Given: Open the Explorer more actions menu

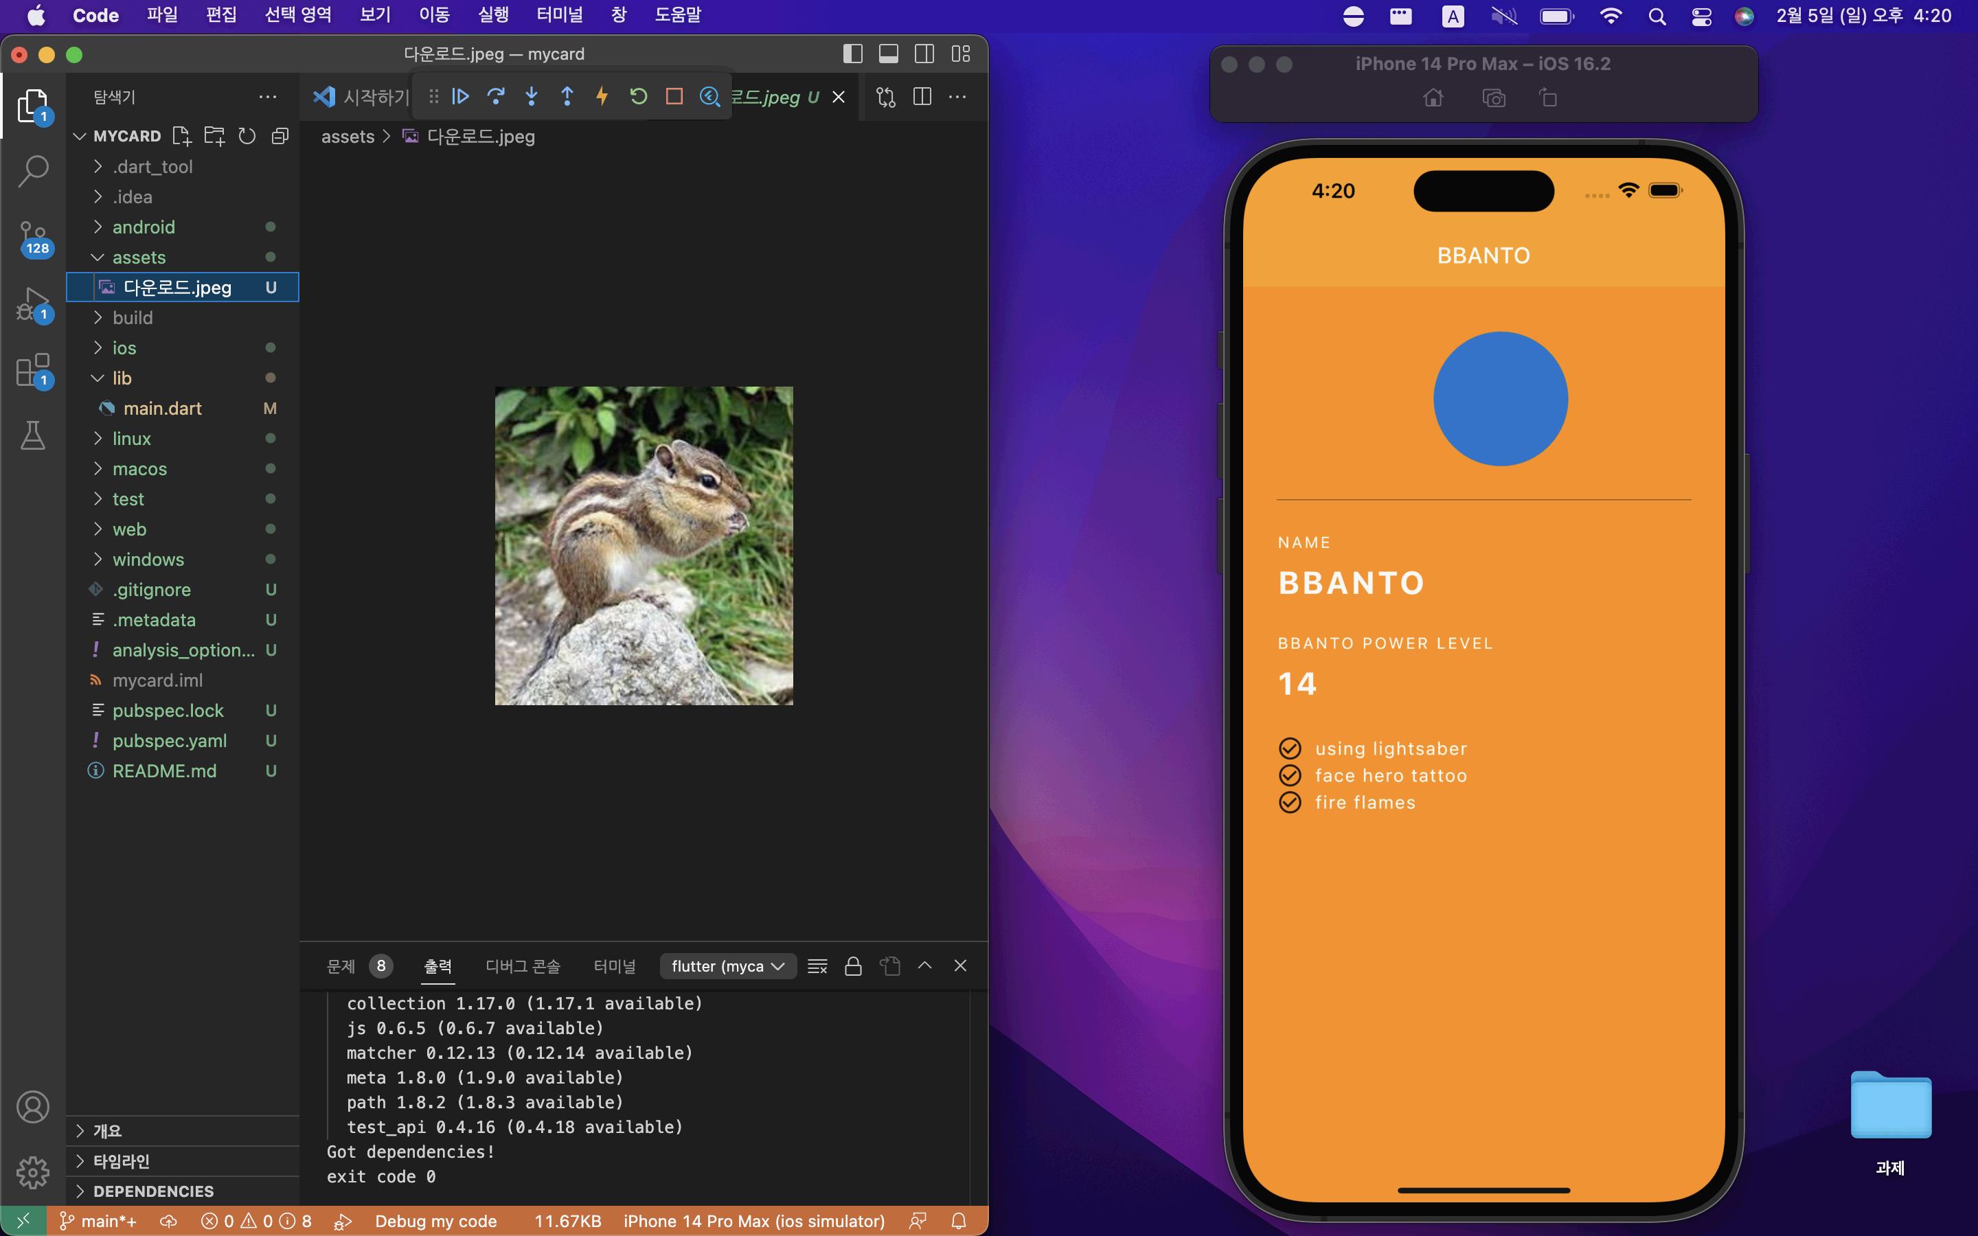Looking at the screenshot, I should 267,96.
